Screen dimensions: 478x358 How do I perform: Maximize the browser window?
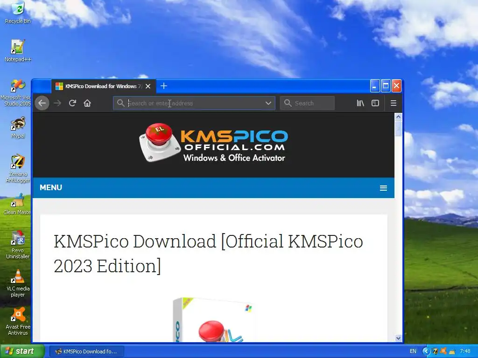(386, 86)
